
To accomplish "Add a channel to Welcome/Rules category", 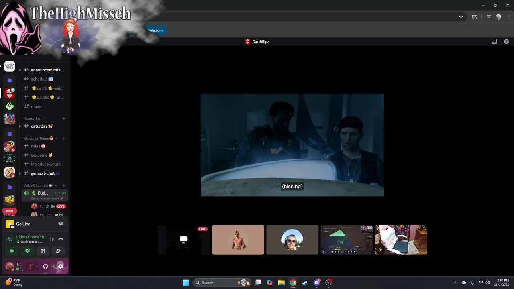I will click(64, 138).
